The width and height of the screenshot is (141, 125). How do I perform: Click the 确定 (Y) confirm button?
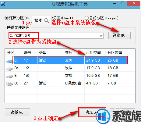coord(92,112)
